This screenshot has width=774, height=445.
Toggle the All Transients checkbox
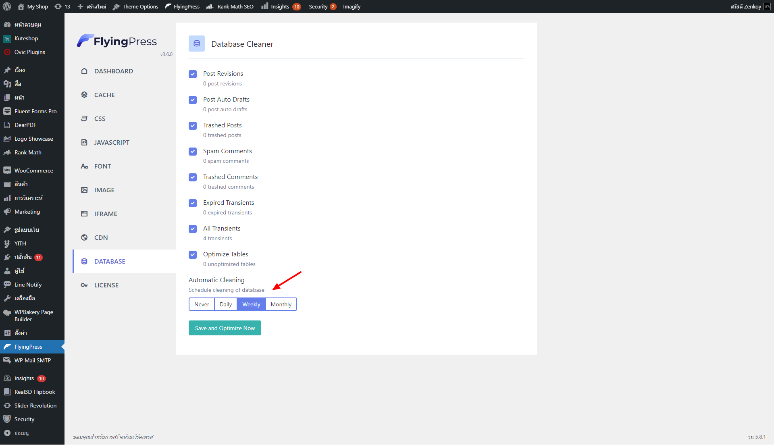[193, 229]
